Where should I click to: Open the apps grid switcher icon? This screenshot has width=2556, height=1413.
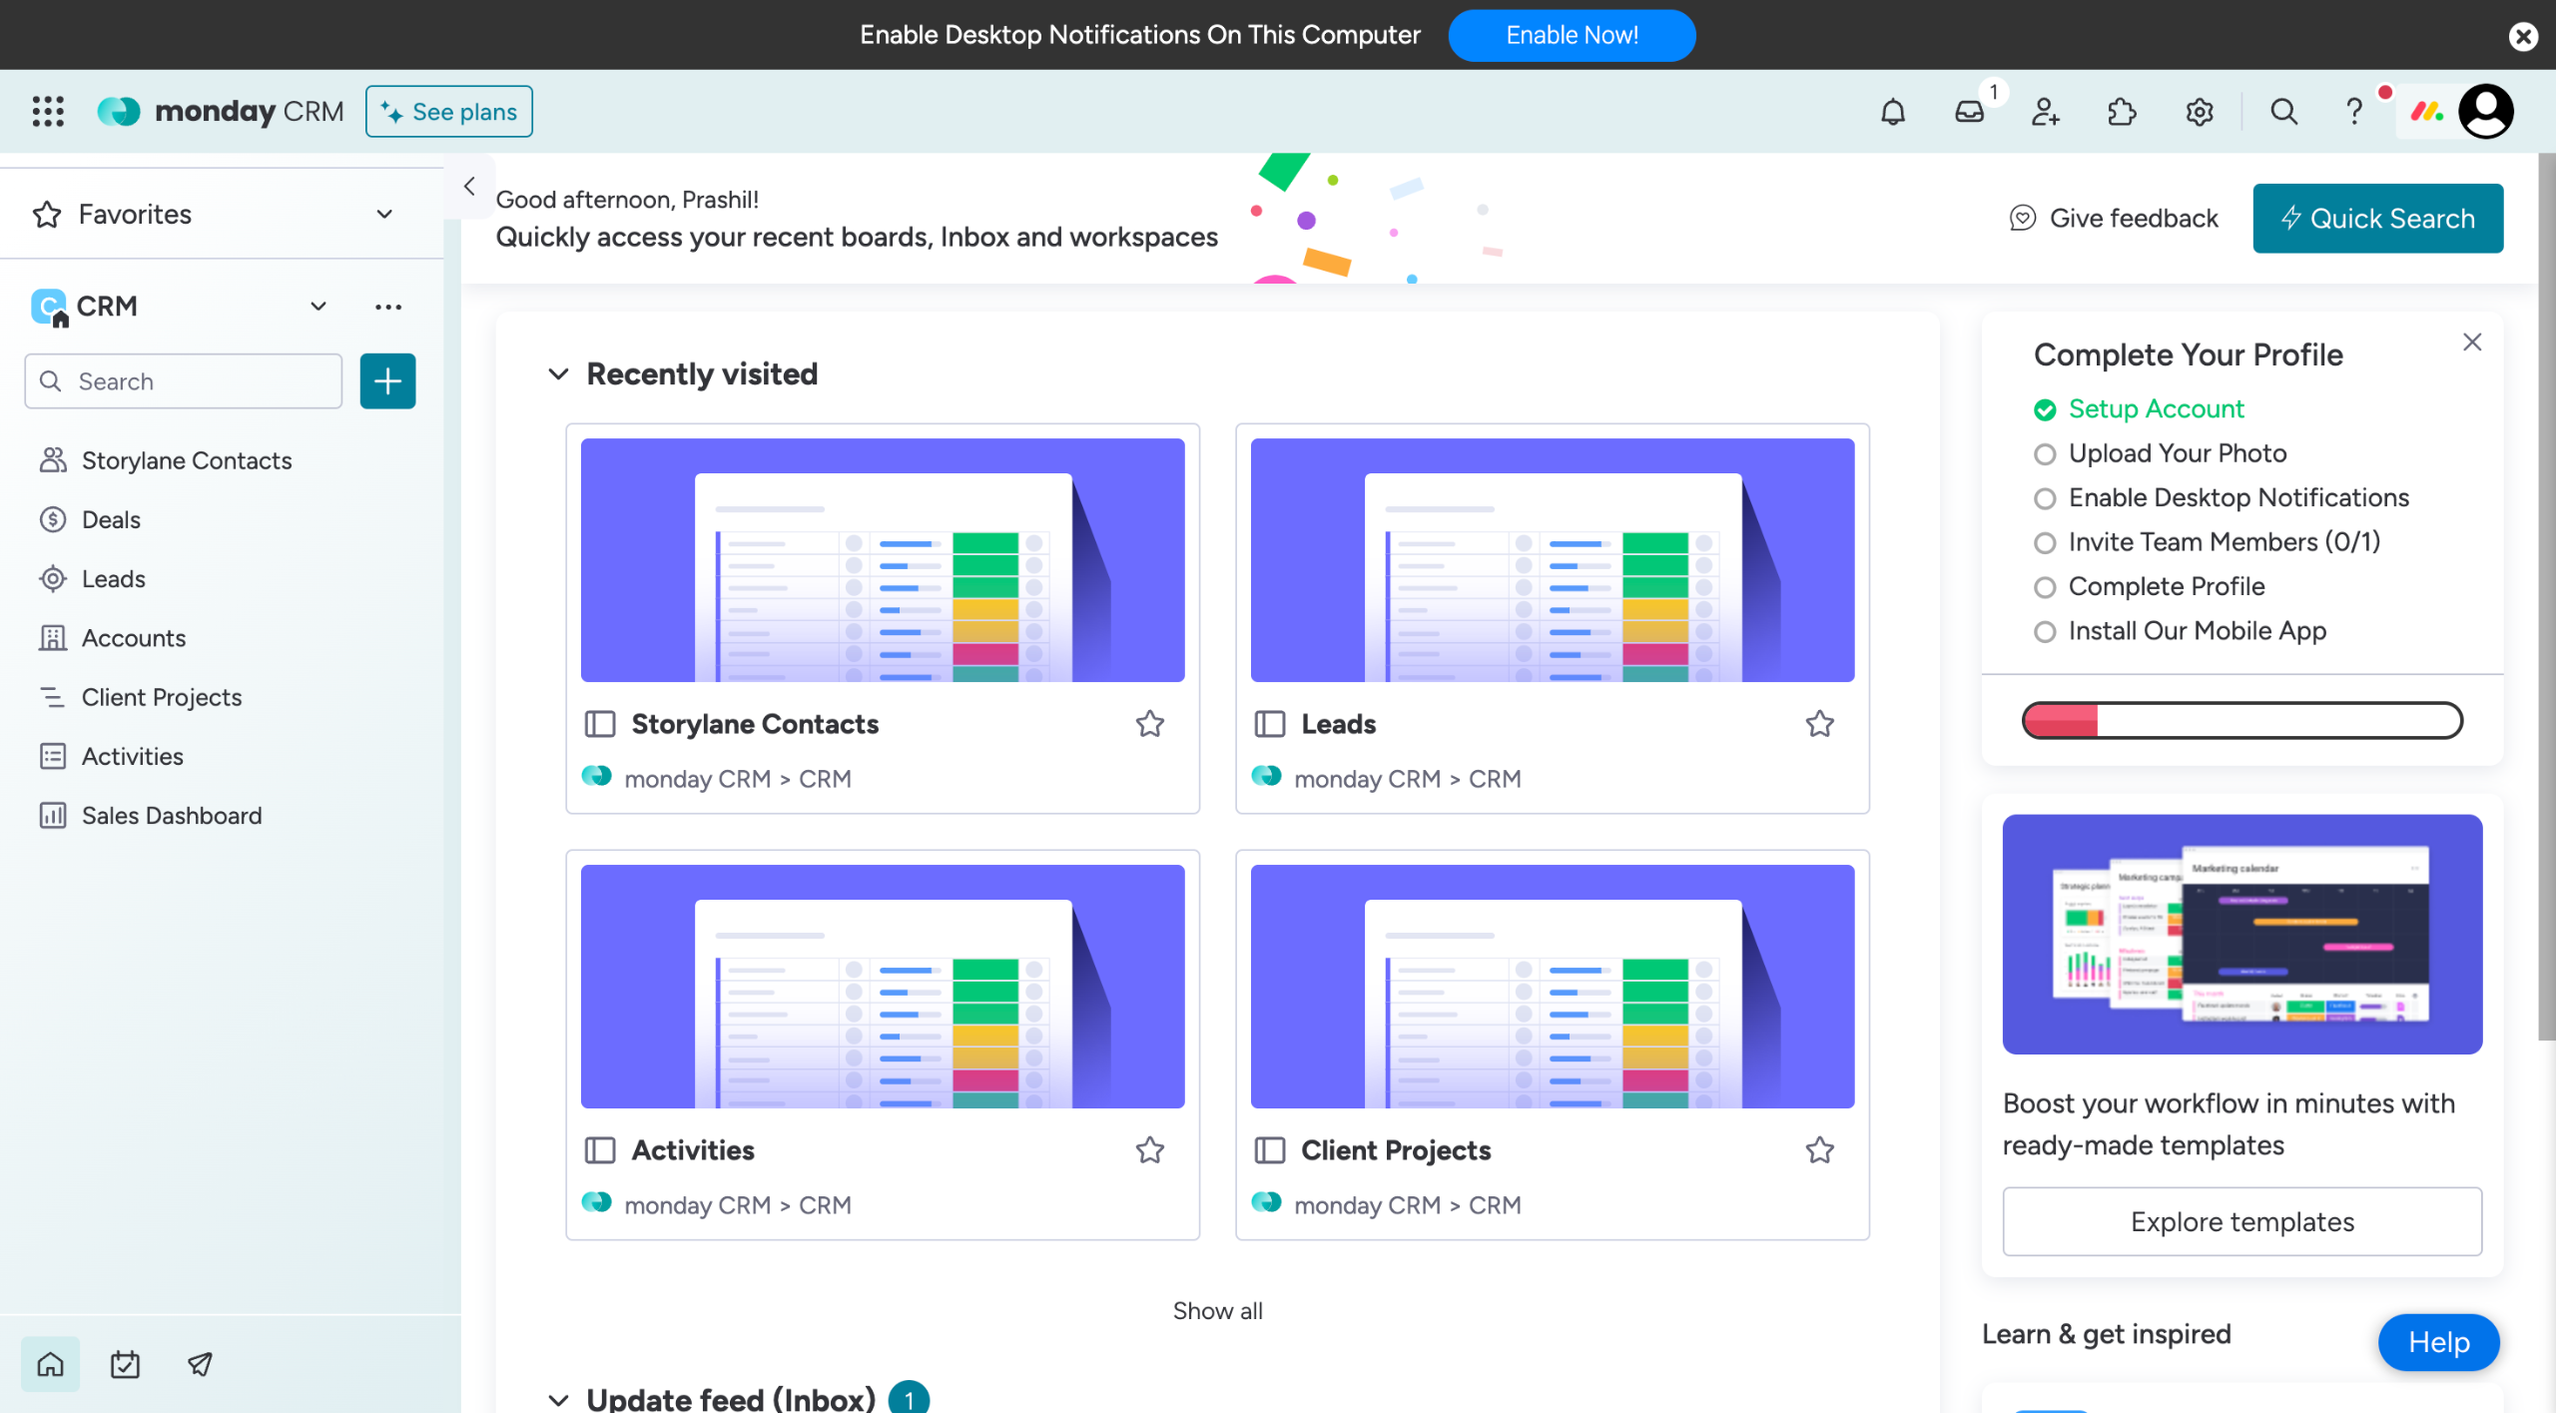click(48, 111)
